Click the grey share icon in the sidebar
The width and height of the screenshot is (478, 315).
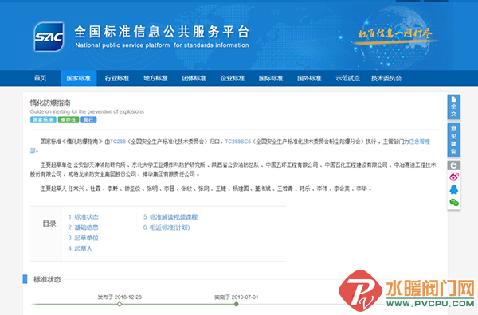[453, 165]
